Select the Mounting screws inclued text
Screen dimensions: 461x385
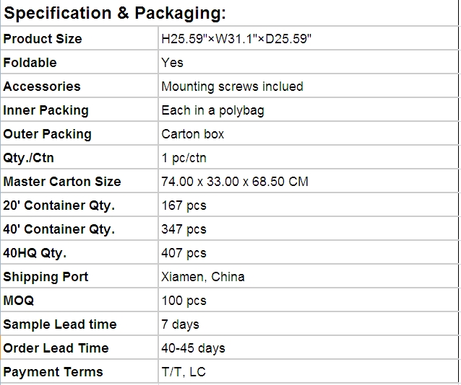[232, 87]
